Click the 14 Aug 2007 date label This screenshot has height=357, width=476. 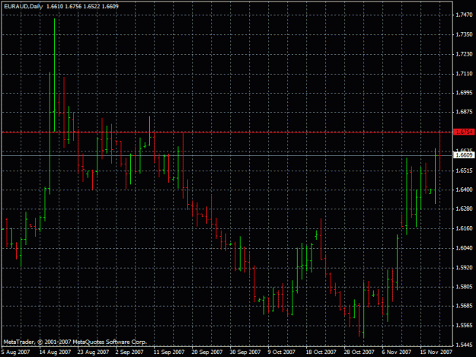55,352
